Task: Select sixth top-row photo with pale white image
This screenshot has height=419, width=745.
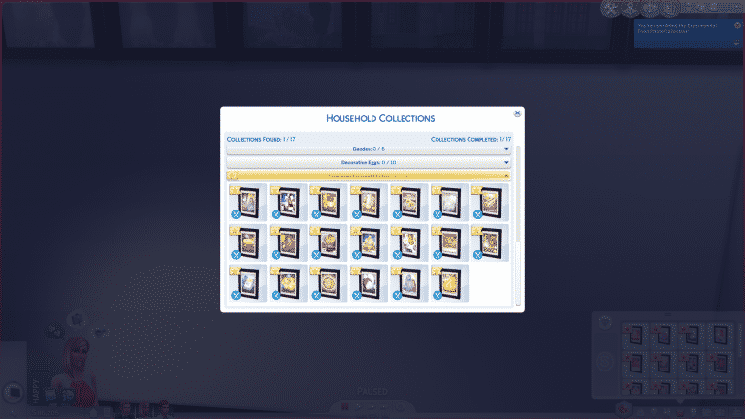Action: pyautogui.click(x=449, y=203)
